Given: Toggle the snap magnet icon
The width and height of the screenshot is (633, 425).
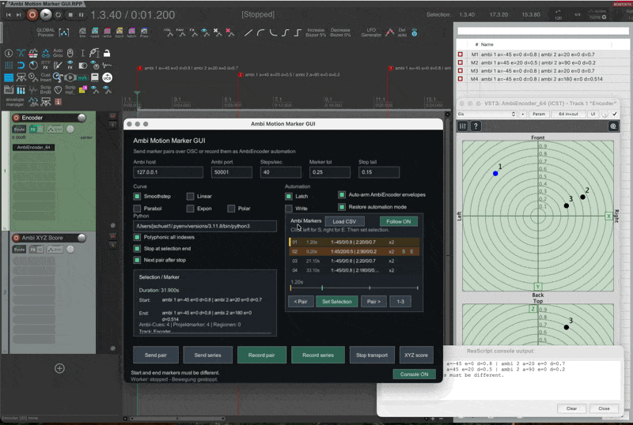Looking at the screenshot, I should point(21,65).
